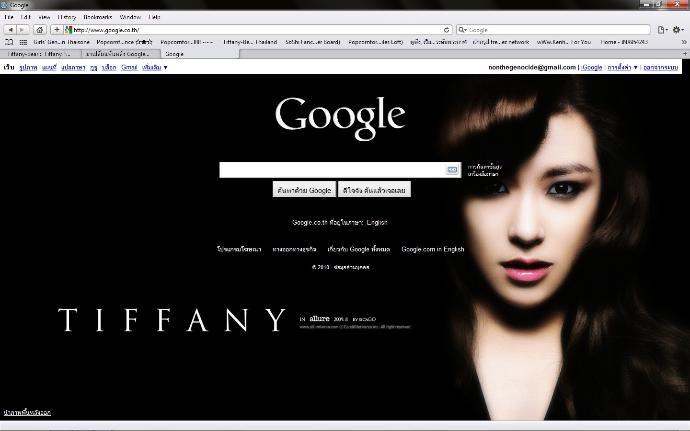Open the Bookmarks menu
690x431 pixels.
point(98,17)
